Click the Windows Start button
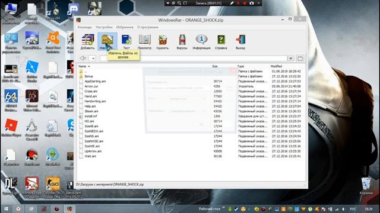This screenshot has width=380, height=213. [6, 209]
